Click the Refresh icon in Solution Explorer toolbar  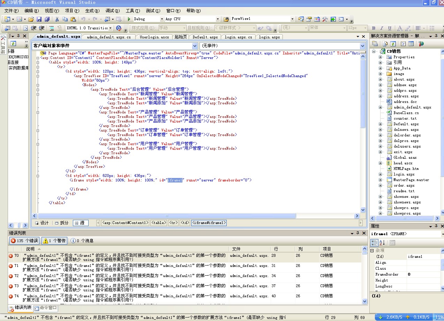point(393,43)
